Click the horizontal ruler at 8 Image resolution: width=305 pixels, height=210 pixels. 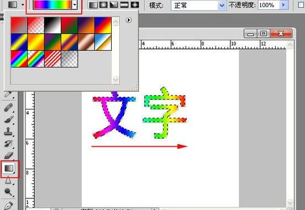point(202,44)
